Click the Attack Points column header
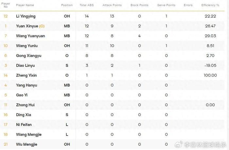229x150 pixels. tap(112, 5)
